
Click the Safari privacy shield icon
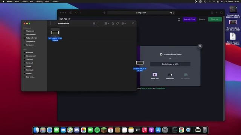point(105,12)
